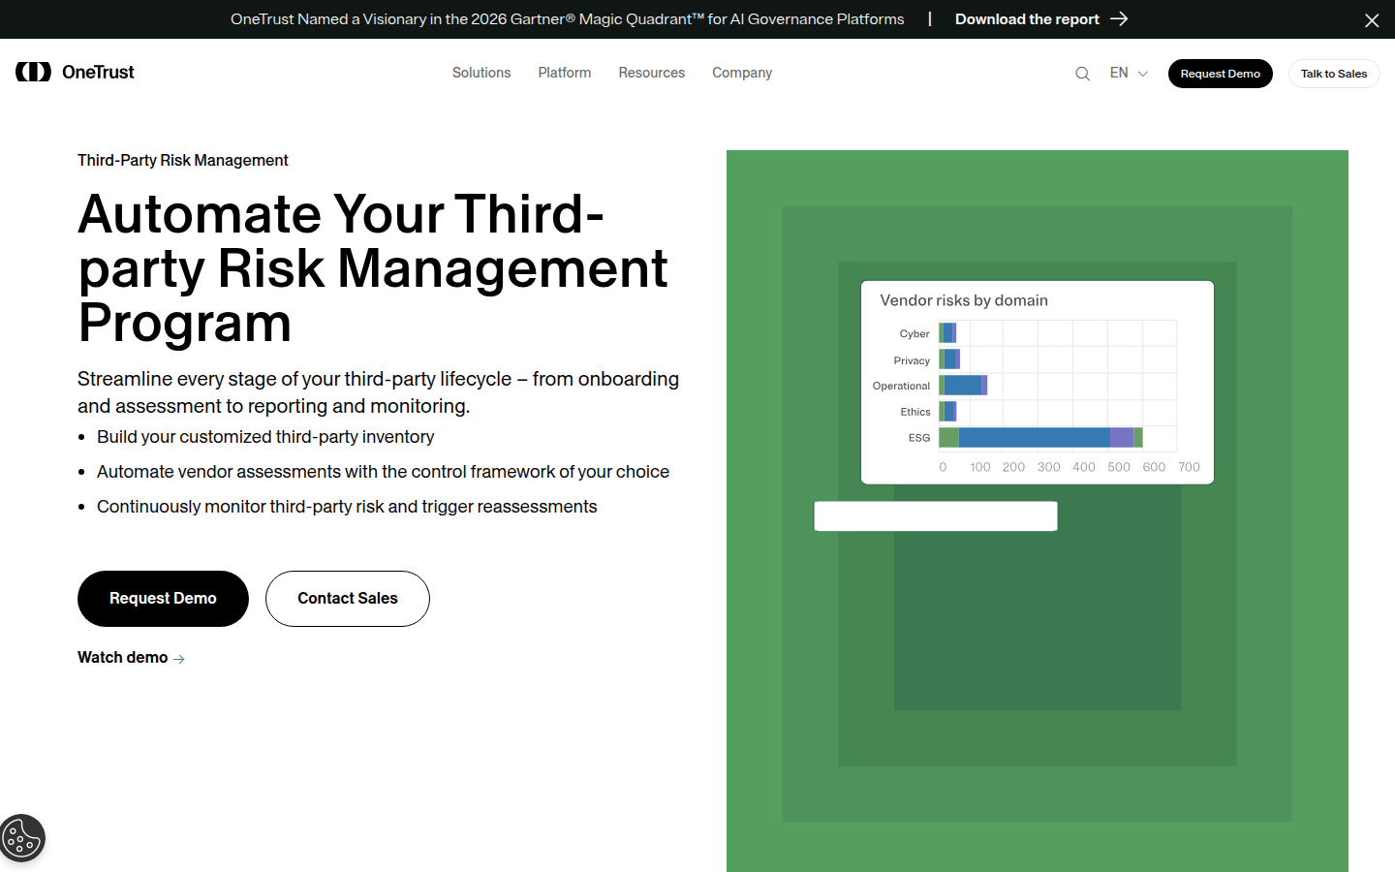This screenshot has width=1395, height=872.
Task: Click the ESG bar in the chart
Action: coord(1041,438)
